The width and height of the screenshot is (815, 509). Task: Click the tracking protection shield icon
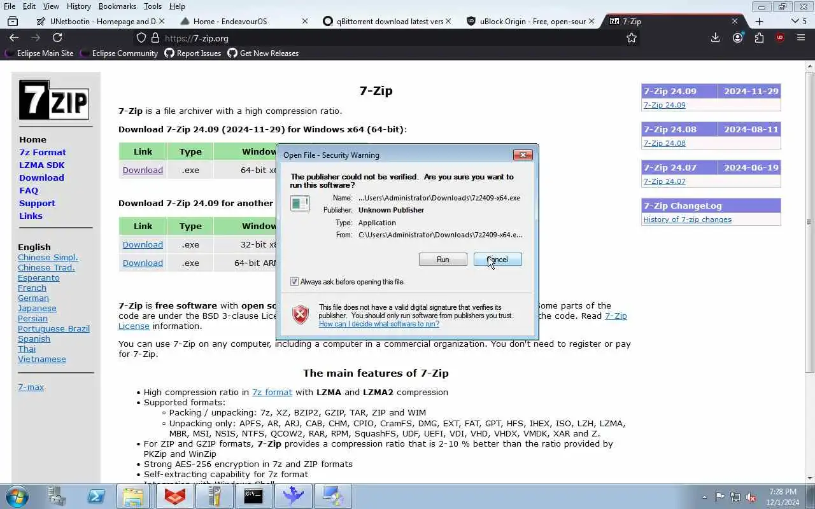pyautogui.click(x=141, y=38)
